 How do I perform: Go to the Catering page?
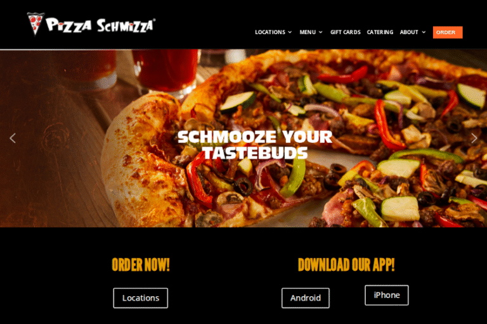click(x=380, y=32)
